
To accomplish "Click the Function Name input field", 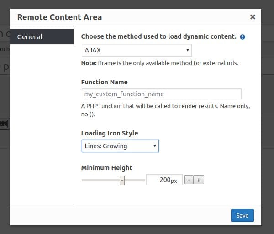I will click(x=162, y=94).
